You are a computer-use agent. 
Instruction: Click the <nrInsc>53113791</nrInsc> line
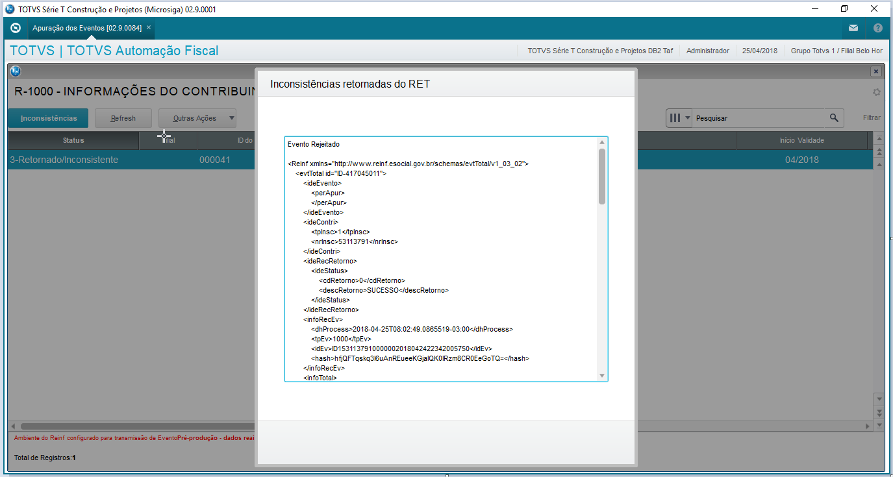pyautogui.click(x=355, y=241)
